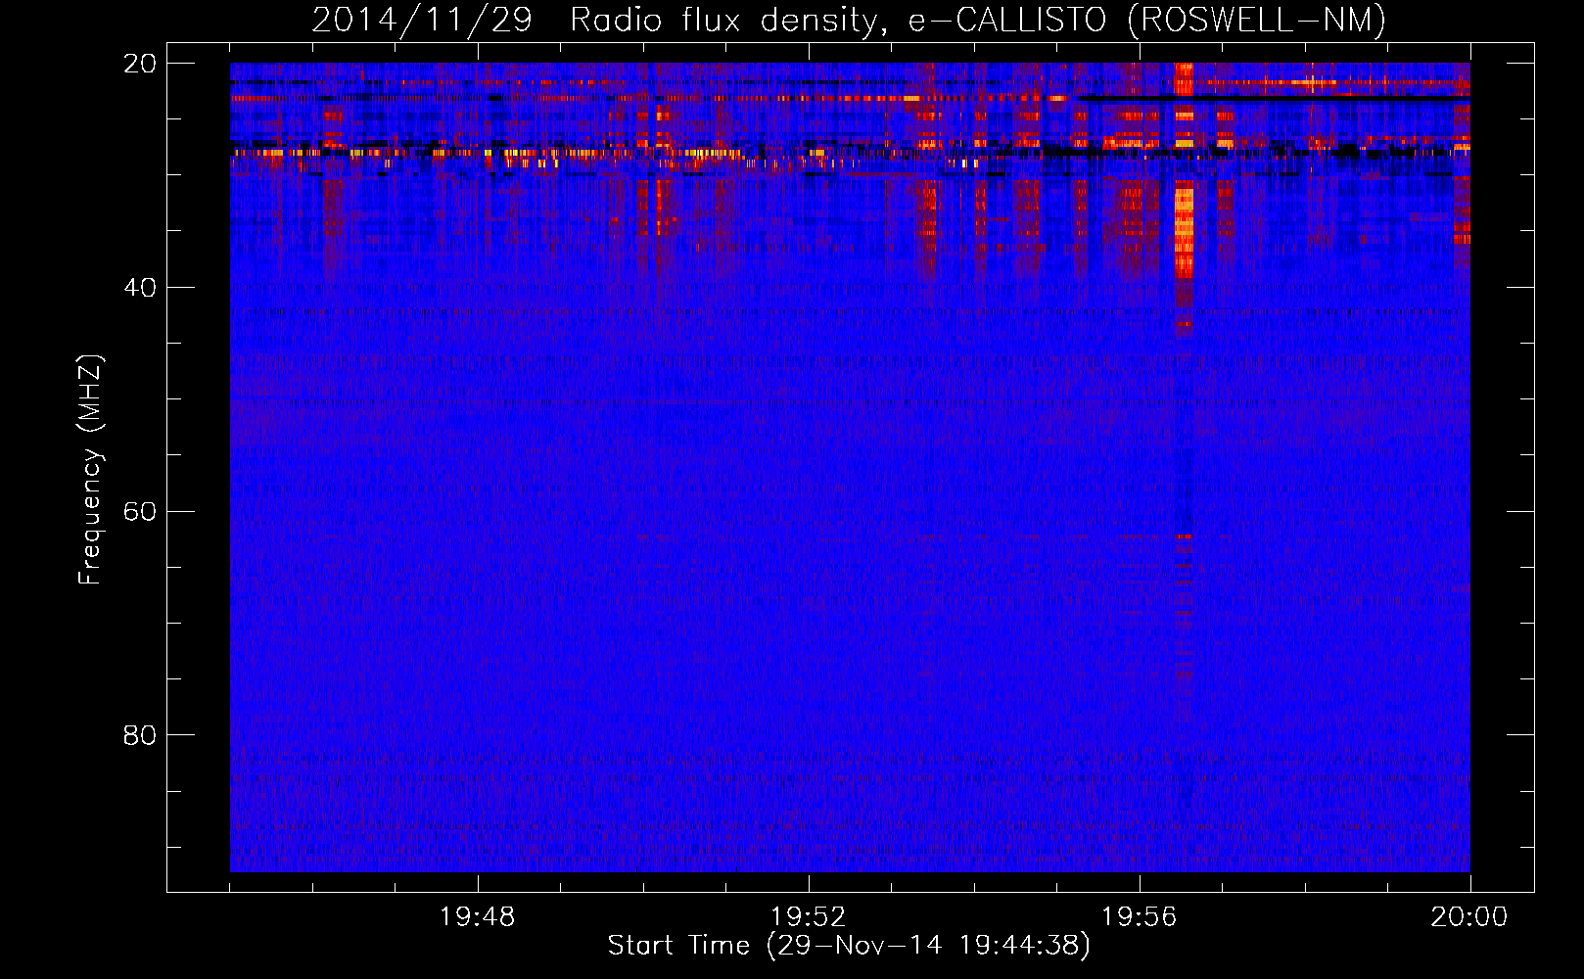
Task: Select the 'Frequency (MHZ)' axis label
Action: click(x=90, y=470)
